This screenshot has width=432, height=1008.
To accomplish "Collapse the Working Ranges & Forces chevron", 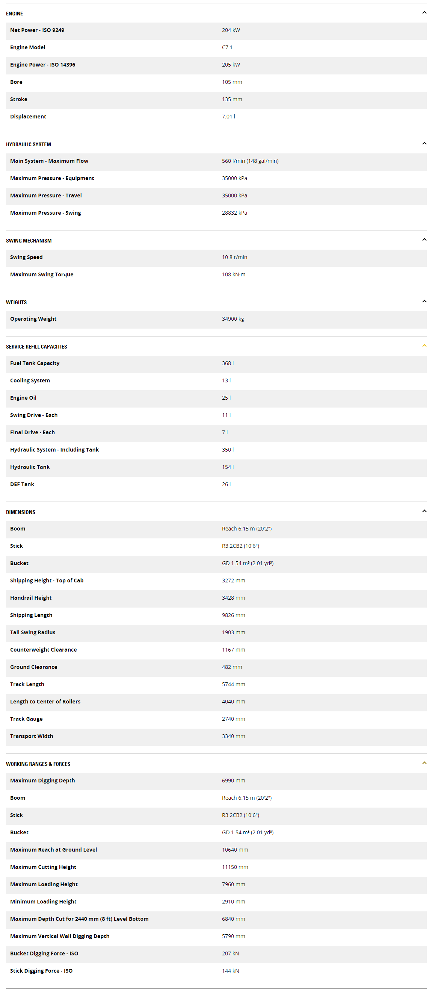I will tap(424, 764).
